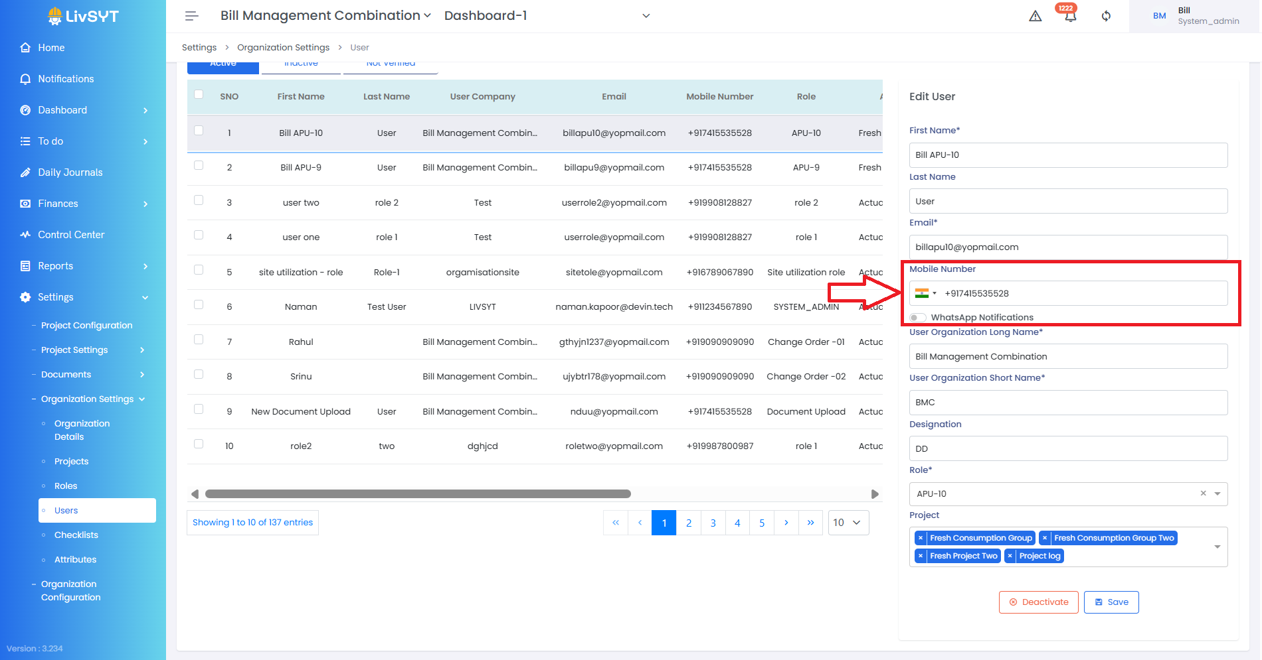1262x660 pixels.
Task: Click the Daily Journals pencil icon
Action: 25,172
